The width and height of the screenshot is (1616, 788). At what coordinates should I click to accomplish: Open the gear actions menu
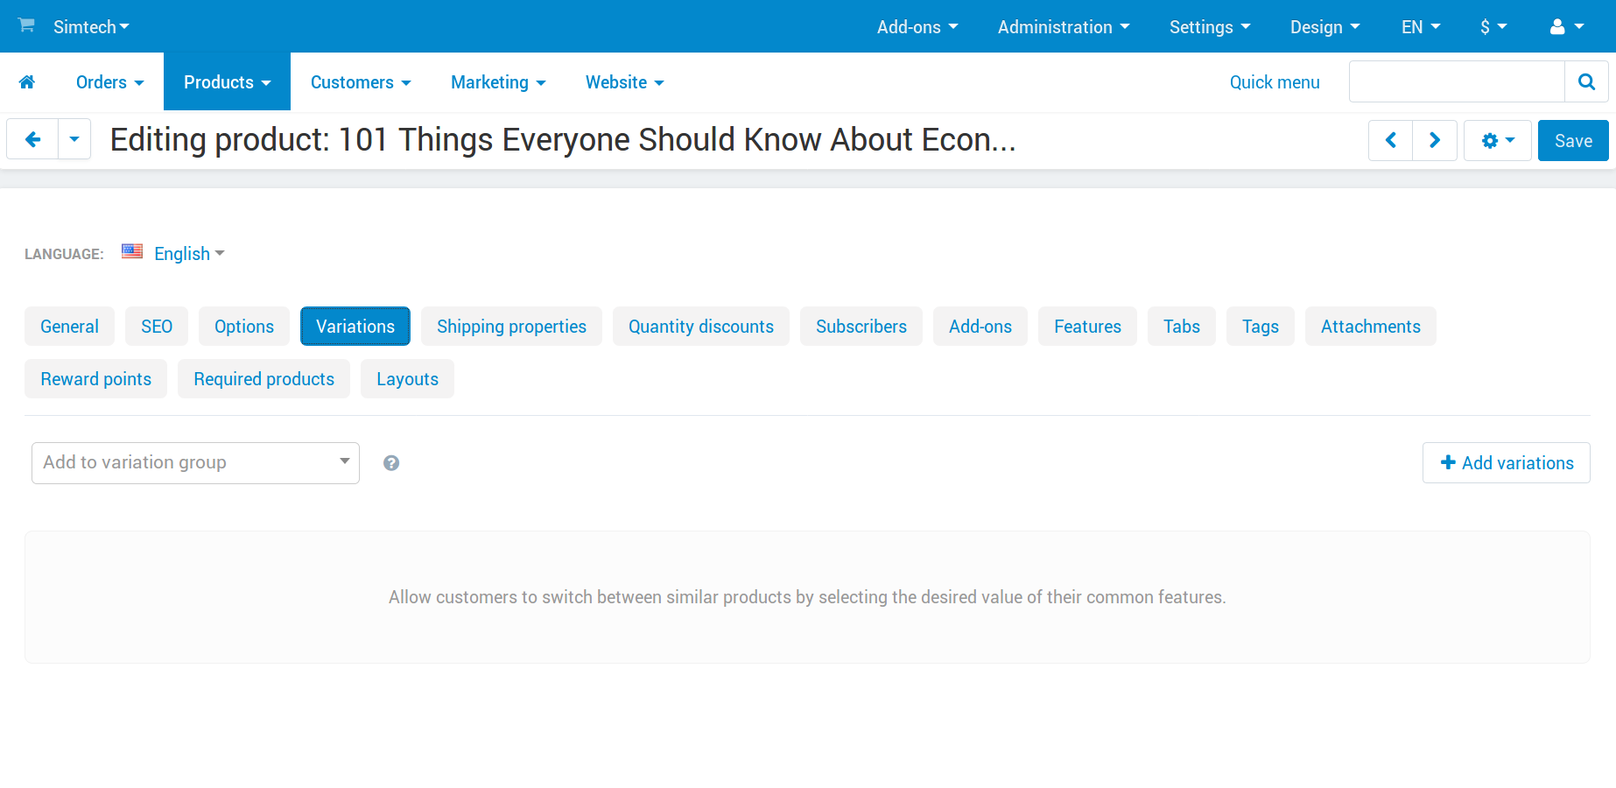[x=1498, y=140]
